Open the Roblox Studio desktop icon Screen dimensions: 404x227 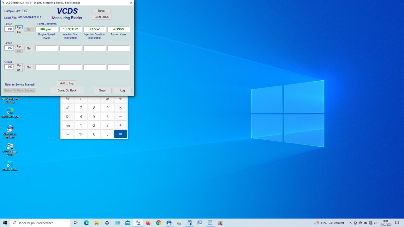(10, 165)
